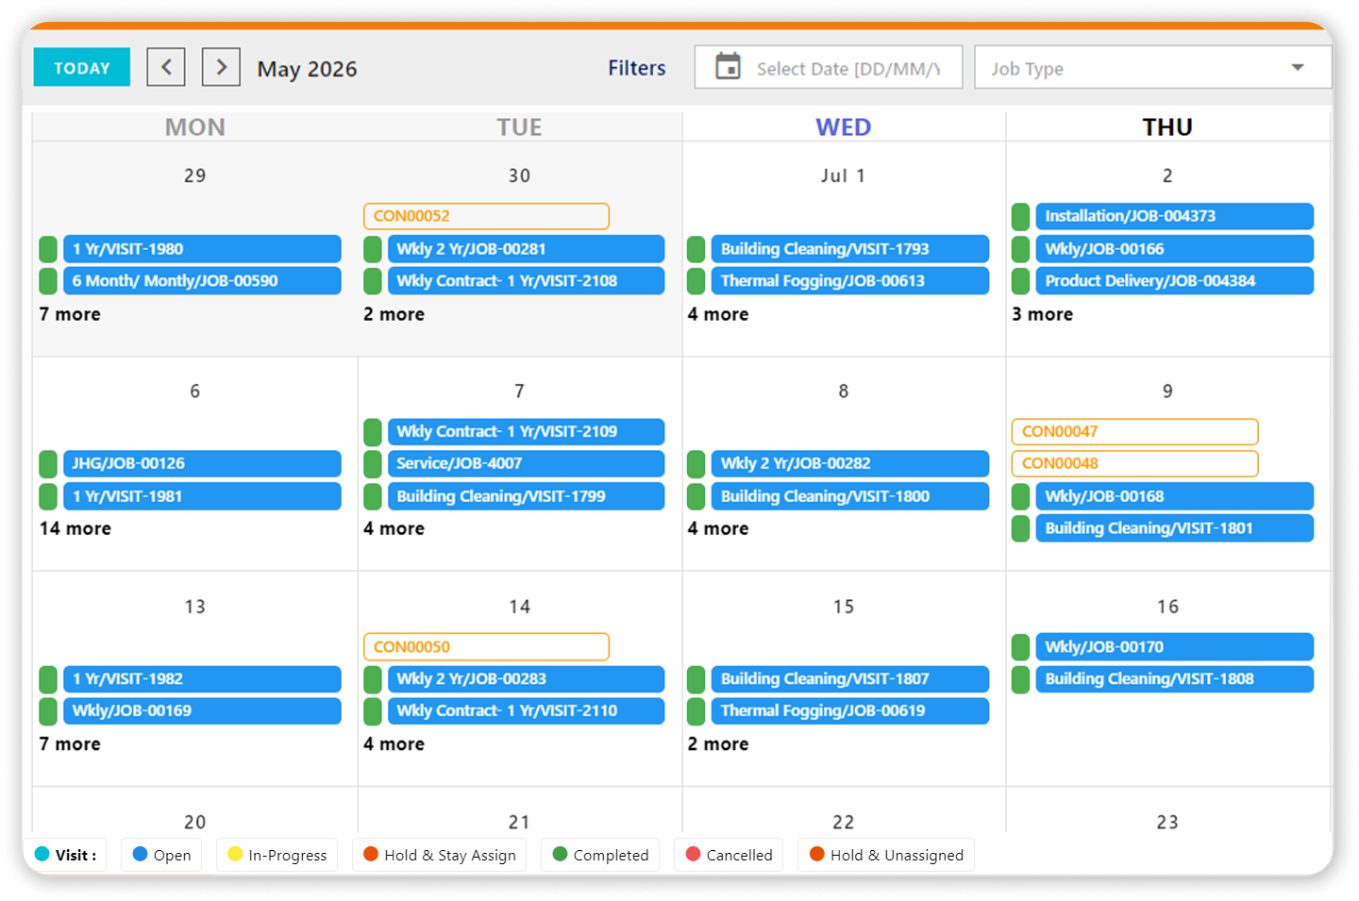Click Hold & Stay Assign legend item
The width and height of the screenshot is (1359, 901).
pyautogui.click(x=440, y=855)
